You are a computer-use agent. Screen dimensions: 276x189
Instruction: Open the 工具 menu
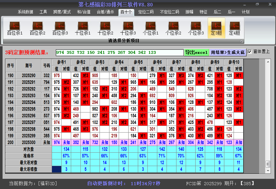43,12
